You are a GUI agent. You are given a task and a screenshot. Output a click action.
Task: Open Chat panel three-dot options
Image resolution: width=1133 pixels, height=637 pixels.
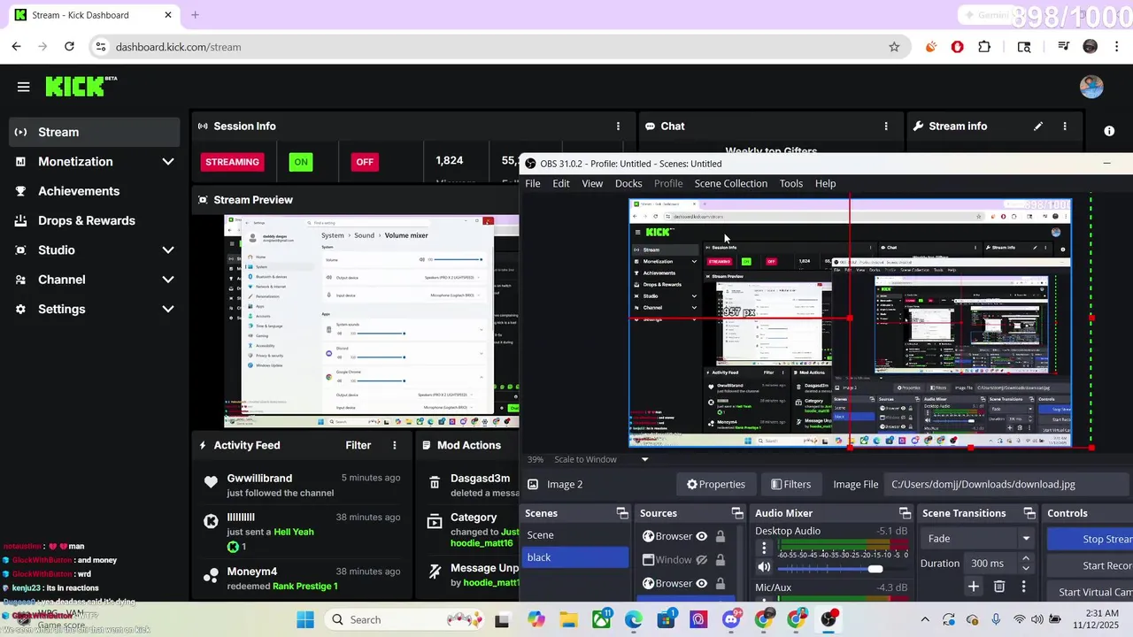tap(886, 127)
